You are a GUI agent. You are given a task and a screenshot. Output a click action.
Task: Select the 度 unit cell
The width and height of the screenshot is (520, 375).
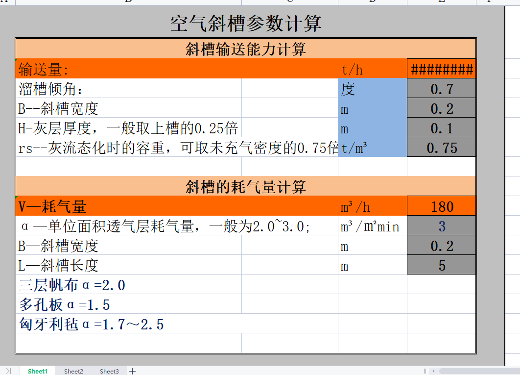(373, 88)
